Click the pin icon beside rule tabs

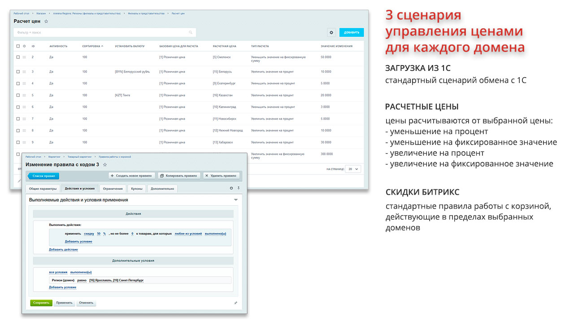(x=239, y=188)
